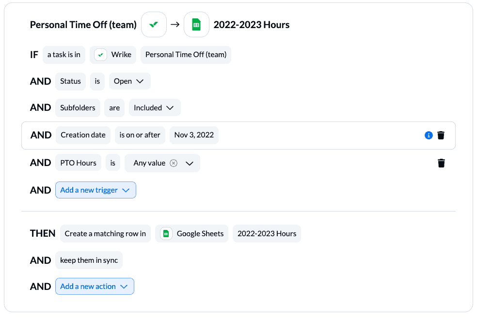Click the blue info icon on Creation date row
This screenshot has width=477, height=318.
pyautogui.click(x=429, y=135)
